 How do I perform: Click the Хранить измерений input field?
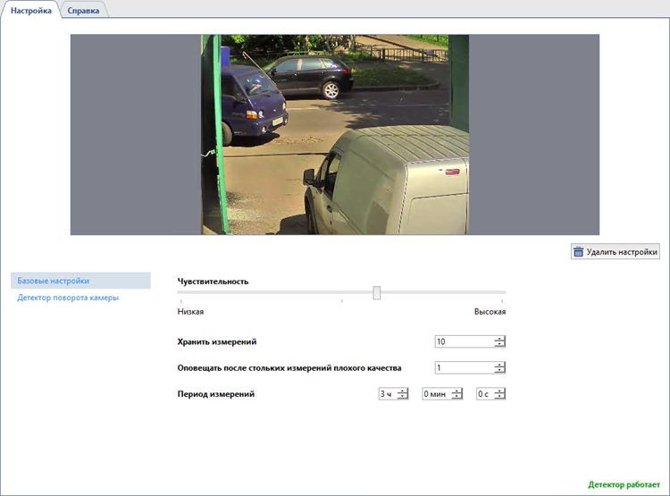point(463,341)
